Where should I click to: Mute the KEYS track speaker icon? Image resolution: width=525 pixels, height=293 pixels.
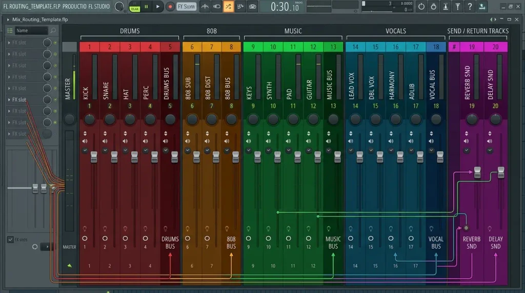click(x=249, y=141)
